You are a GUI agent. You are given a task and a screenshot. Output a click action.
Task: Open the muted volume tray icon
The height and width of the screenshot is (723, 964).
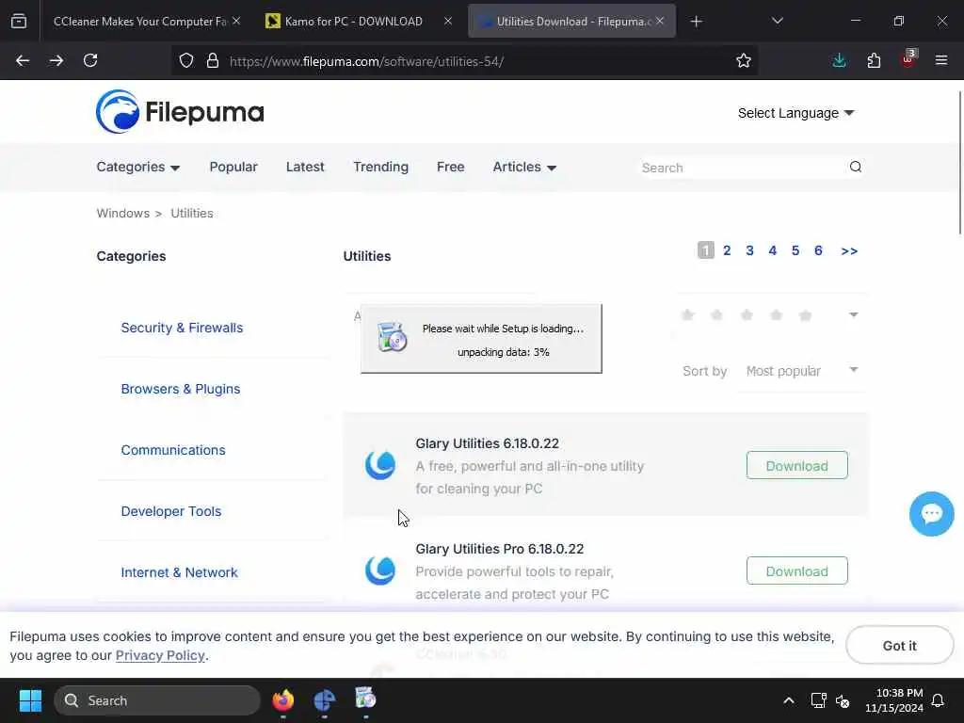point(843,700)
